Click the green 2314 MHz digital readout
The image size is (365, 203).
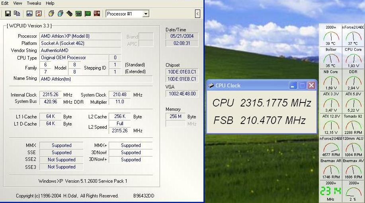pos(331,191)
